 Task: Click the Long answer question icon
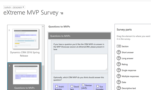coord(119,58)
